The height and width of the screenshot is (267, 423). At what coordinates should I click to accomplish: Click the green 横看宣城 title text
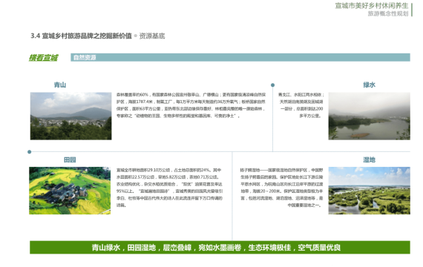pyautogui.click(x=44, y=58)
